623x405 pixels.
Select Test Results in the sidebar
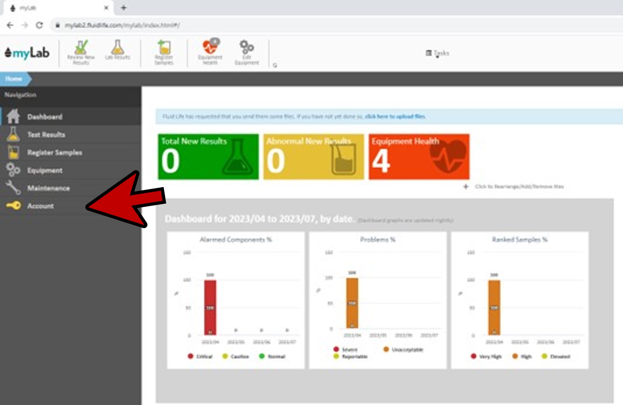[x=46, y=135]
